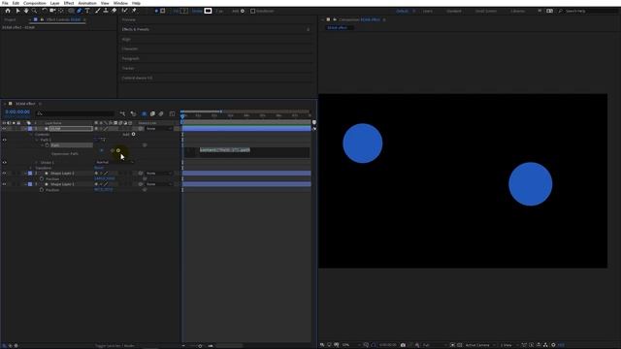Open the Composition menu
The width and height of the screenshot is (621, 349).
pos(35,3)
